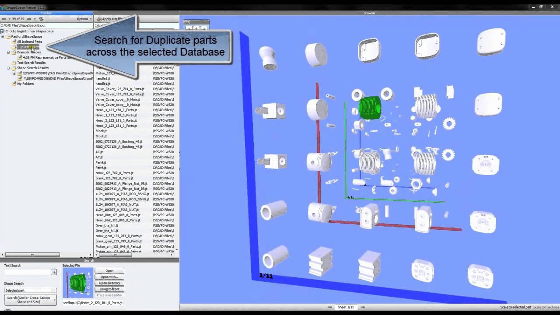Click the Text Search input field
560x315 pixels.
coord(28,272)
